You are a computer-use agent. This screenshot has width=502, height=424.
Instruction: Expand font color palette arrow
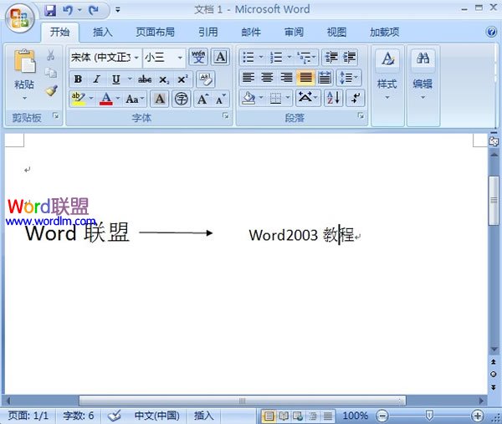click(x=118, y=99)
